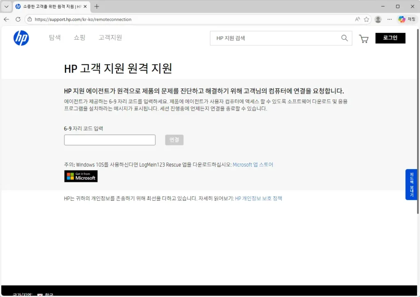Viewport: 420px width, 297px height.
Task: Open the Microsoft 앱 스토어 link
Action: click(x=253, y=164)
